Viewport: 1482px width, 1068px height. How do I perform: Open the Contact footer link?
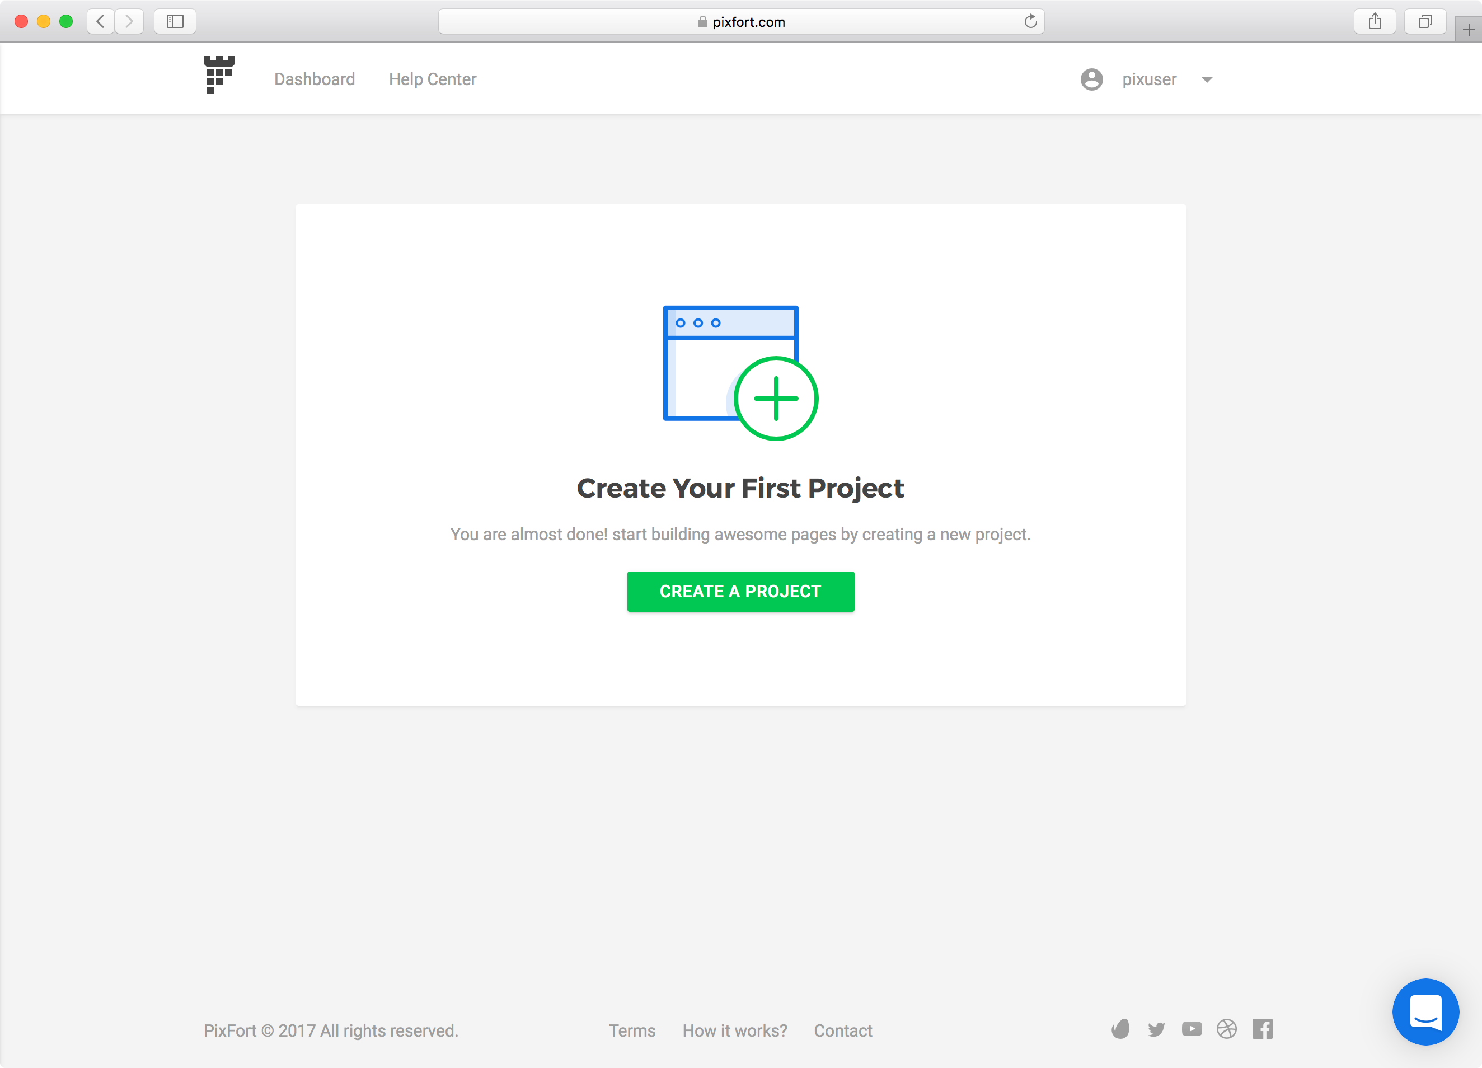(842, 1030)
